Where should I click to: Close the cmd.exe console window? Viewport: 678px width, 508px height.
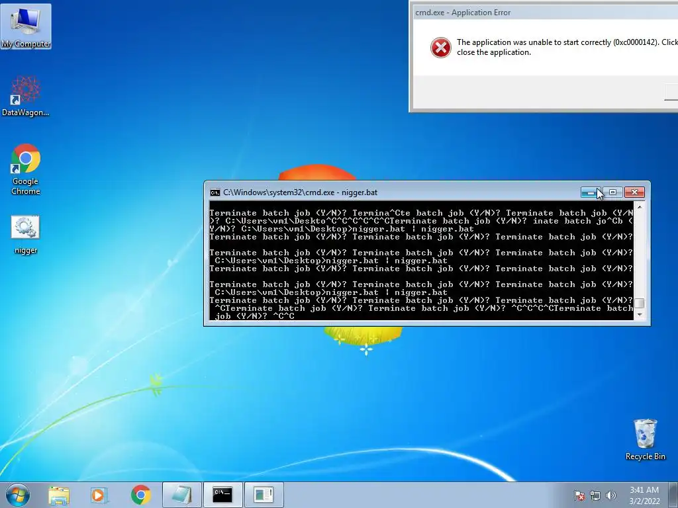(634, 192)
